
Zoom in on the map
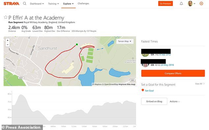[8, 40]
